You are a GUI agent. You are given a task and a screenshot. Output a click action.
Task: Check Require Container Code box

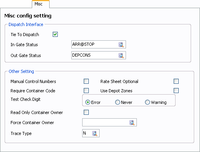[86, 90]
